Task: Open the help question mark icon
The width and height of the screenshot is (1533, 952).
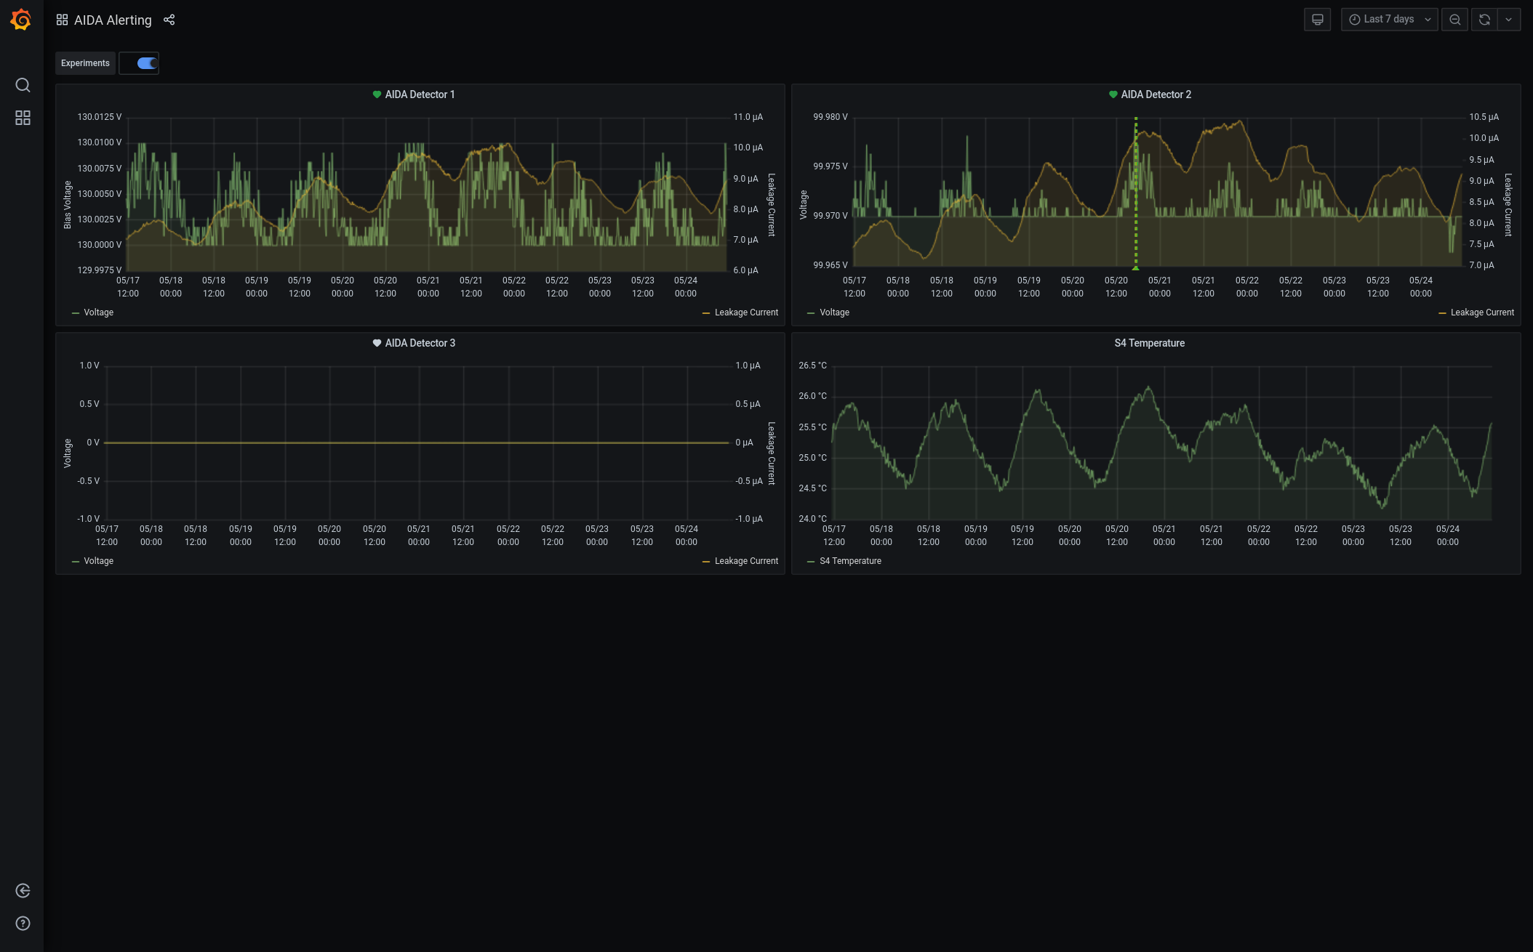Action: [x=23, y=924]
